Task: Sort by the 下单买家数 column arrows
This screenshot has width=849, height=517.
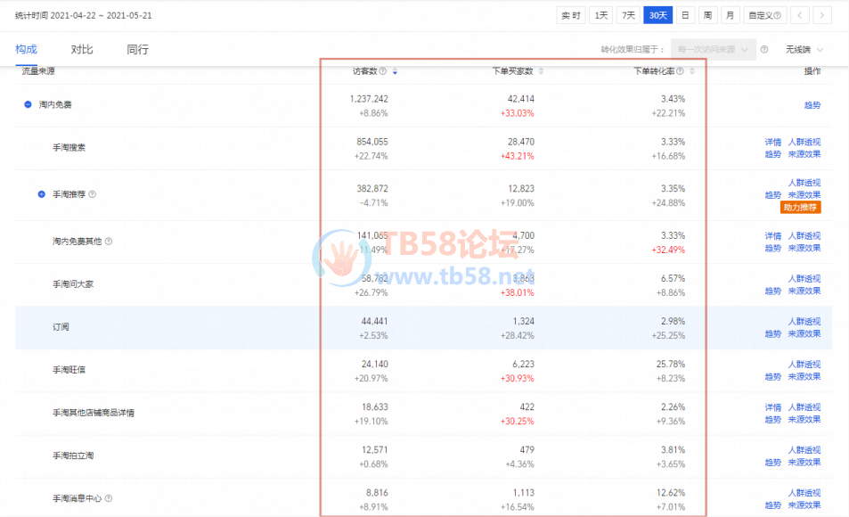Action: [x=541, y=71]
